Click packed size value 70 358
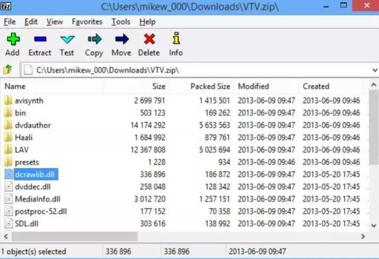 pyautogui.click(x=220, y=211)
